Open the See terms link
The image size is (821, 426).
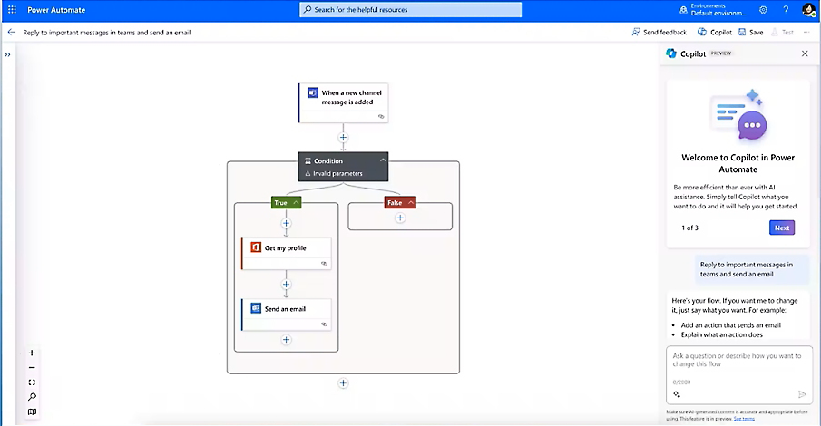744,419
